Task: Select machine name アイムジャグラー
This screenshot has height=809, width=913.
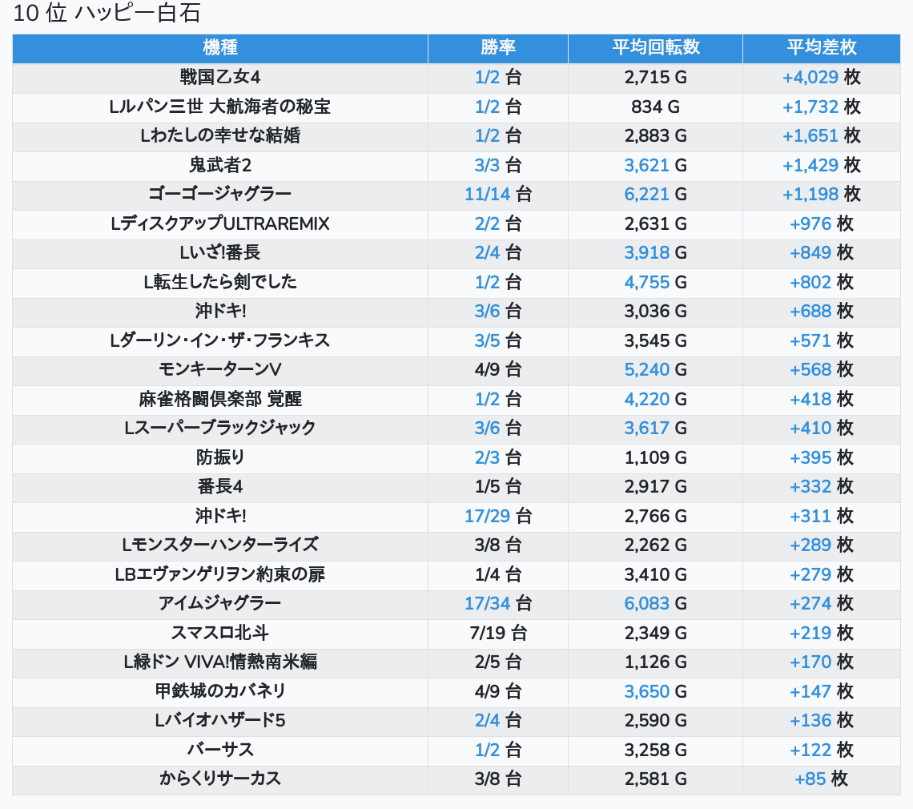Action: tap(220, 603)
